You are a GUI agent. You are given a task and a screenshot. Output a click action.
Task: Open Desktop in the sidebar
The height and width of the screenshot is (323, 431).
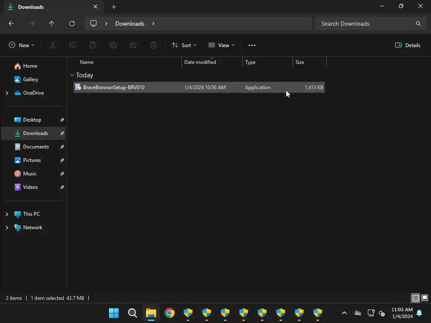(32, 120)
